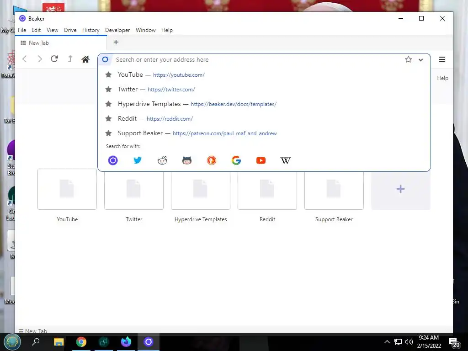This screenshot has height=351, width=468.
Task: Open the View menu
Action: [x=52, y=30]
